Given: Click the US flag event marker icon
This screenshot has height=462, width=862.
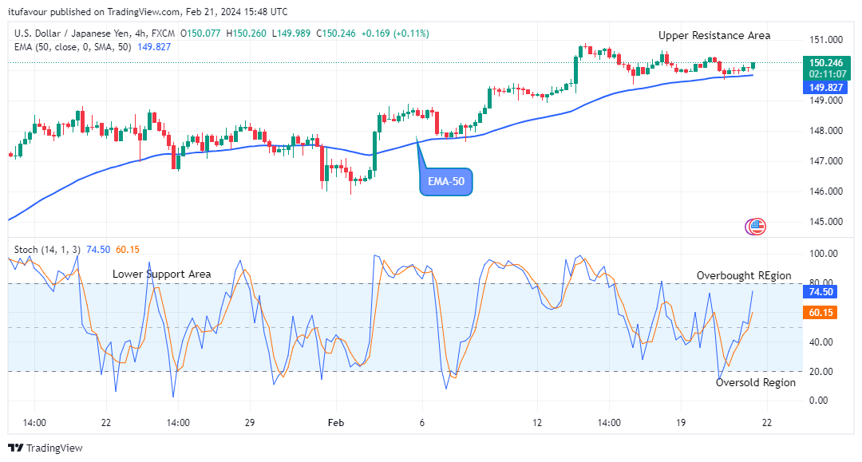Looking at the screenshot, I should tap(757, 227).
